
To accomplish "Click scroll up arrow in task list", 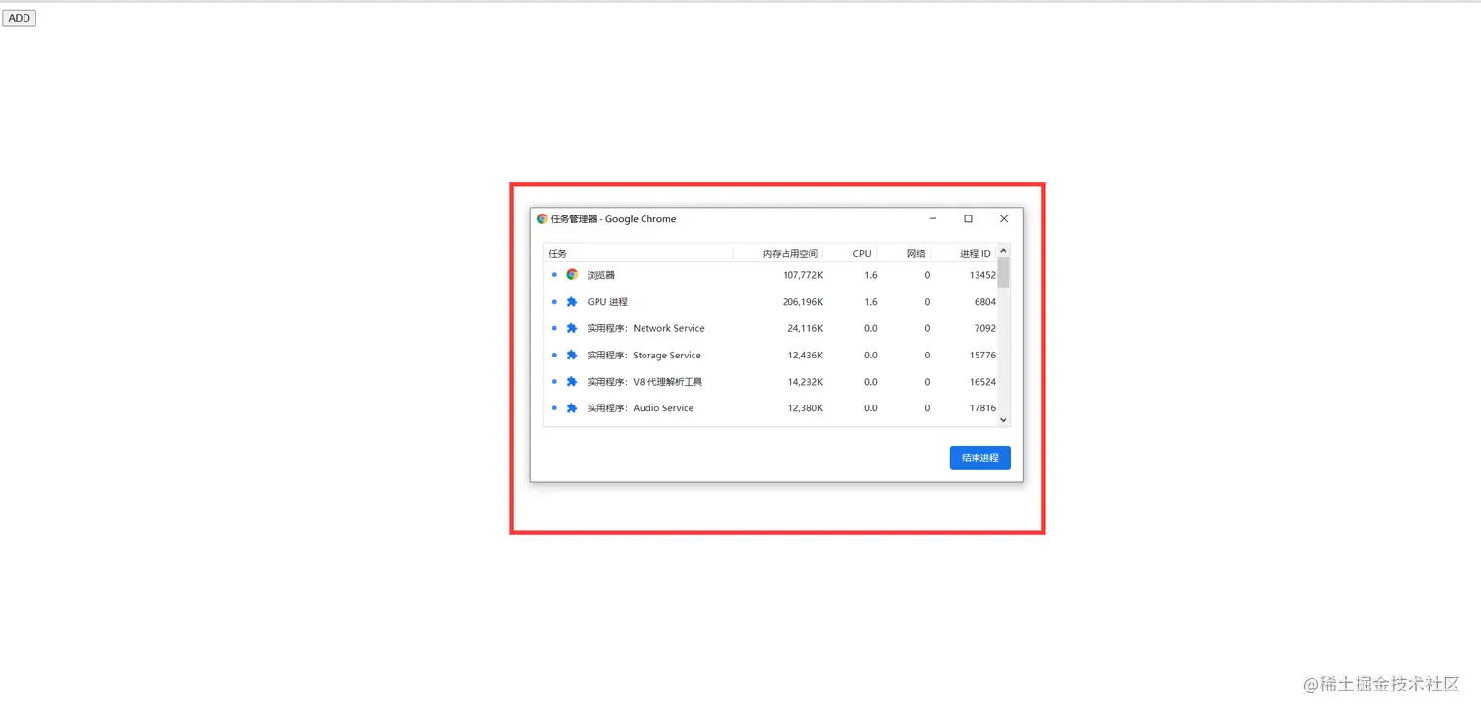I will point(1003,251).
